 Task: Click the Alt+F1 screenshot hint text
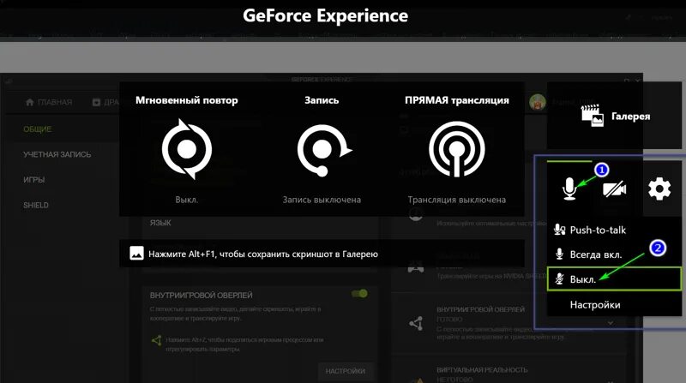click(263, 254)
